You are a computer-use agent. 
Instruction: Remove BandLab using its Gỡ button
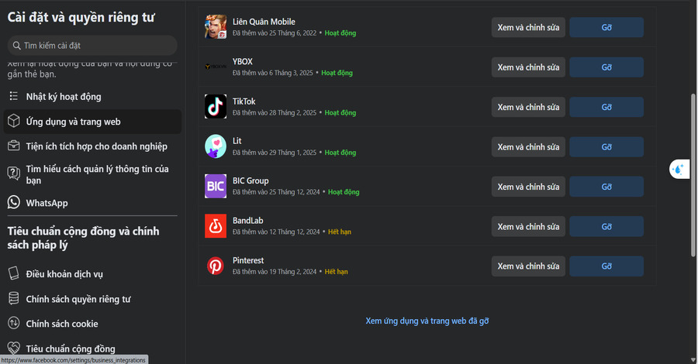coord(606,226)
